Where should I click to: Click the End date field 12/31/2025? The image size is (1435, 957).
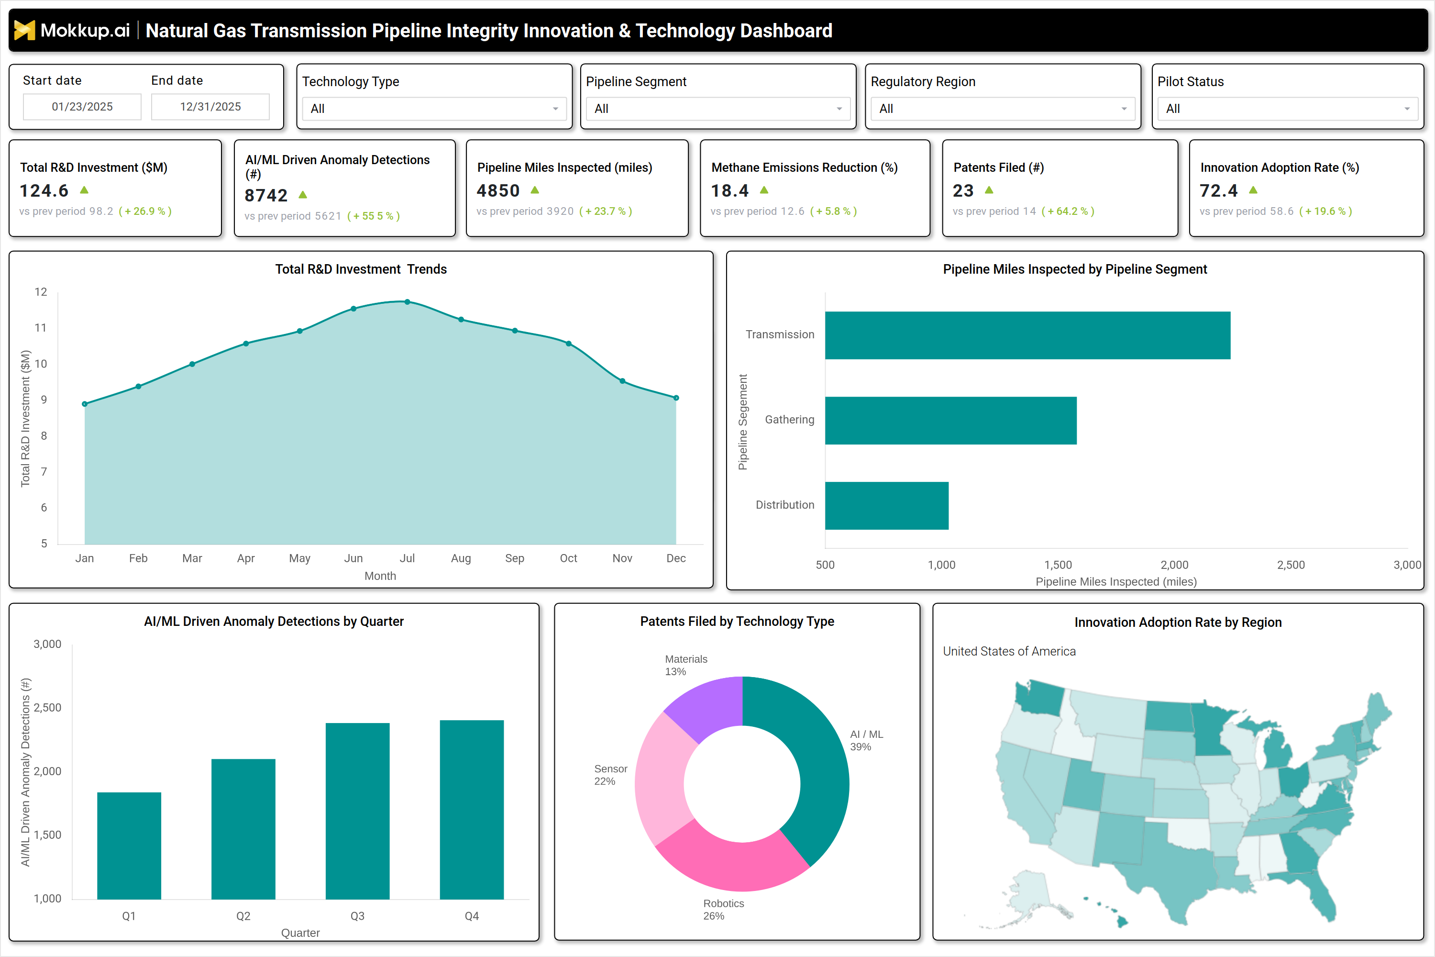(x=210, y=107)
